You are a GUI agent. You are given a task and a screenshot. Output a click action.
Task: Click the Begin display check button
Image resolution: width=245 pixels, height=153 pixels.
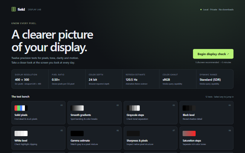(x=213, y=54)
